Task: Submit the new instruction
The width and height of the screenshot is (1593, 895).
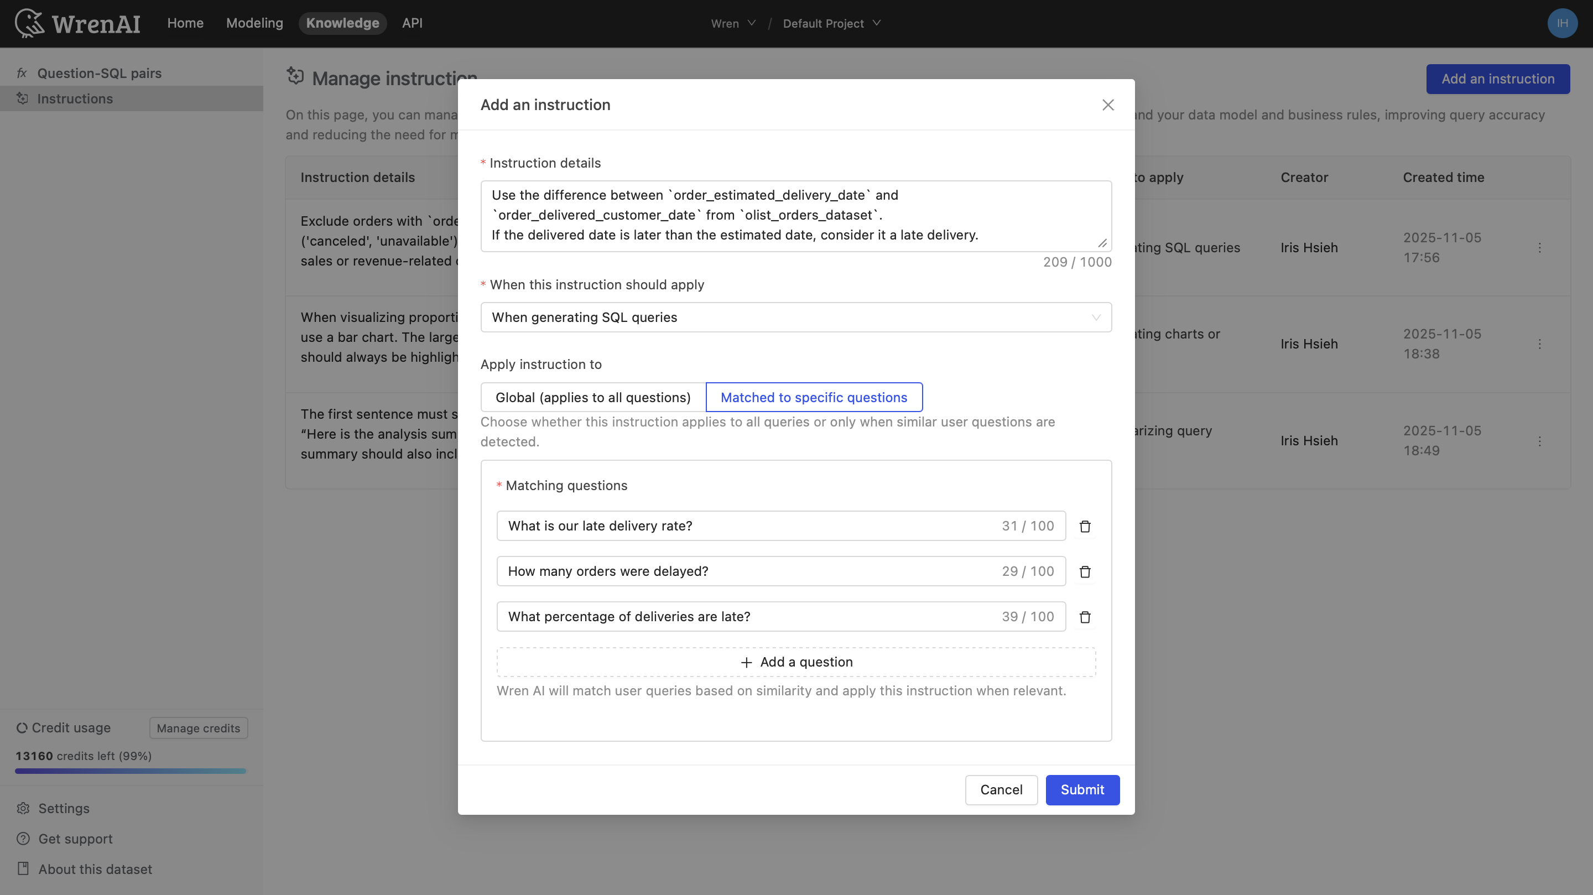Action: click(x=1082, y=790)
